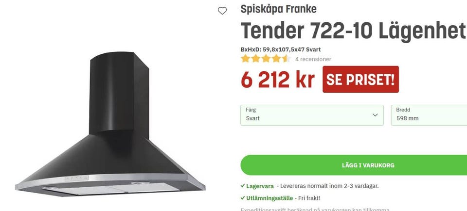Viewport: 467px width, 211px height.
Task: Click the half-filled fifth star
Action: click(x=287, y=59)
